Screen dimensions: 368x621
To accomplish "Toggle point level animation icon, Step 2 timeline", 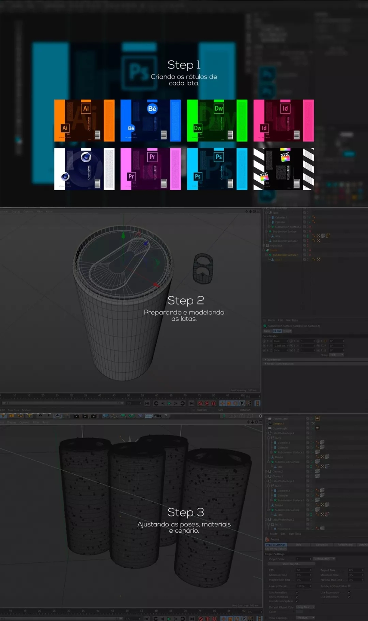I will click(248, 403).
